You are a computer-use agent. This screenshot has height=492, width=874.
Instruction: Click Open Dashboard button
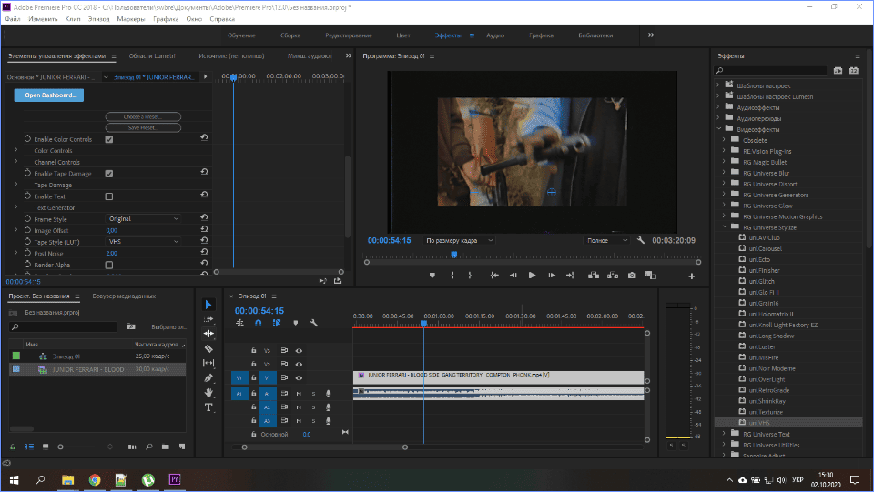(x=49, y=95)
